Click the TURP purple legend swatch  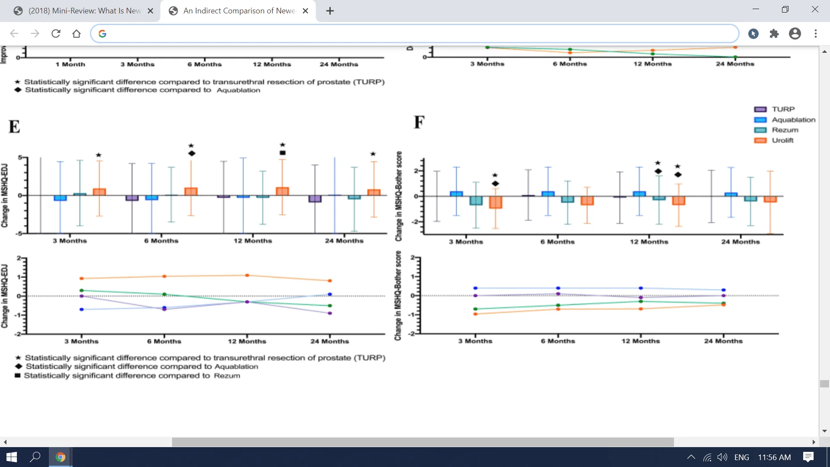click(760, 109)
